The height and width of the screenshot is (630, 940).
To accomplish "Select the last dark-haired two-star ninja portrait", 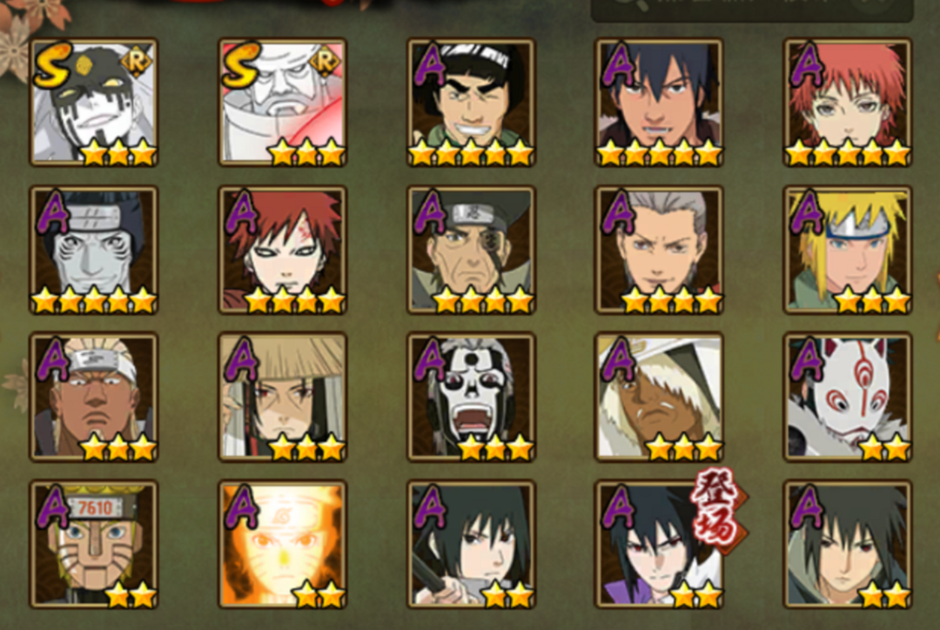I will pos(847,544).
